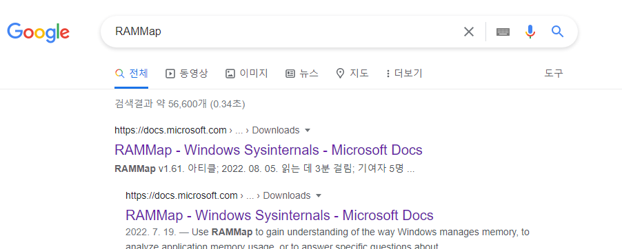This screenshot has width=622, height=249.
Task: Open indented RAMMap - Windows Sysinternals link
Action: click(280, 215)
